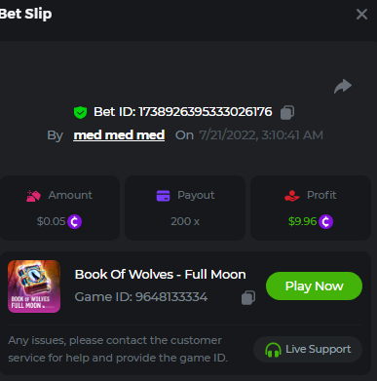Viewport: 377px width, 381px height.
Task: Close the Bet Slip dialog
Action: (x=361, y=15)
